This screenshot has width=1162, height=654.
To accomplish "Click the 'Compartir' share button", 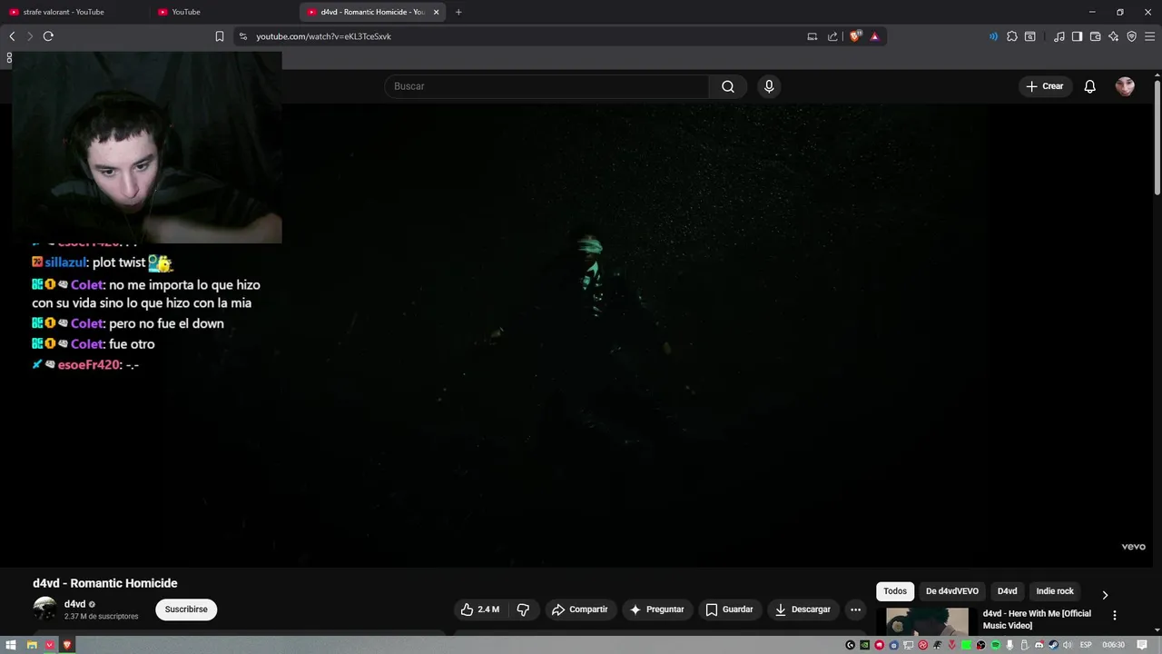I will tap(580, 609).
